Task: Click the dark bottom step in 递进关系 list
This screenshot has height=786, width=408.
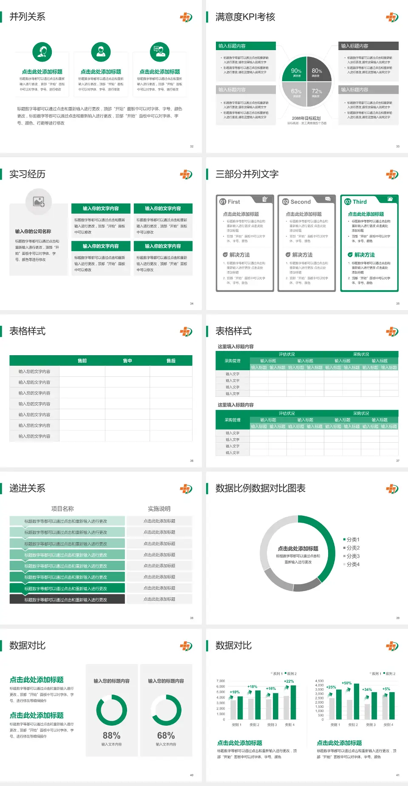Action: pos(67,599)
